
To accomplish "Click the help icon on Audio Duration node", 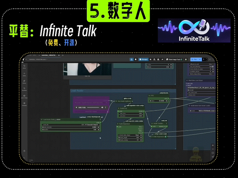I will point(166,123).
